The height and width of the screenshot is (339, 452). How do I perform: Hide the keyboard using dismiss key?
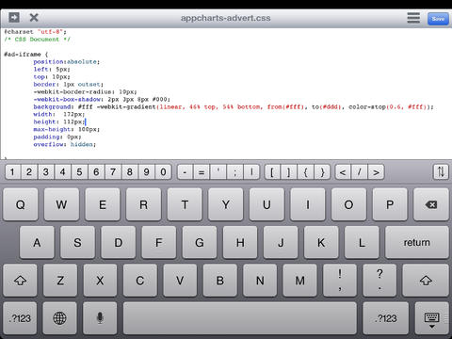(431, 318)
